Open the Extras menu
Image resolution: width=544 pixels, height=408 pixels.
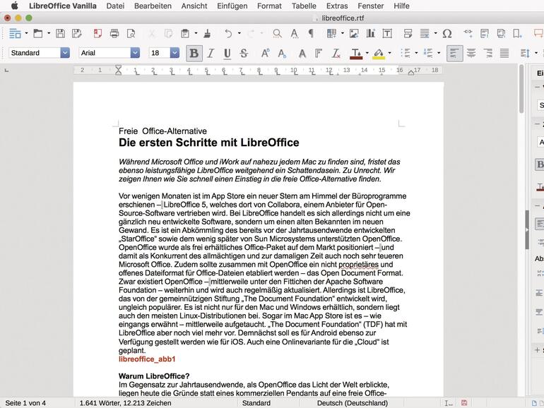click(x=337, y=6)
